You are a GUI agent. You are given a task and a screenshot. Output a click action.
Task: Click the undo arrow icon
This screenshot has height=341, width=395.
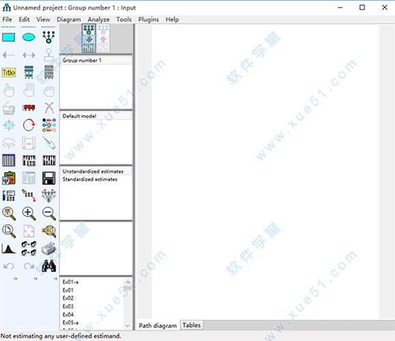click(x=9, y=266)
